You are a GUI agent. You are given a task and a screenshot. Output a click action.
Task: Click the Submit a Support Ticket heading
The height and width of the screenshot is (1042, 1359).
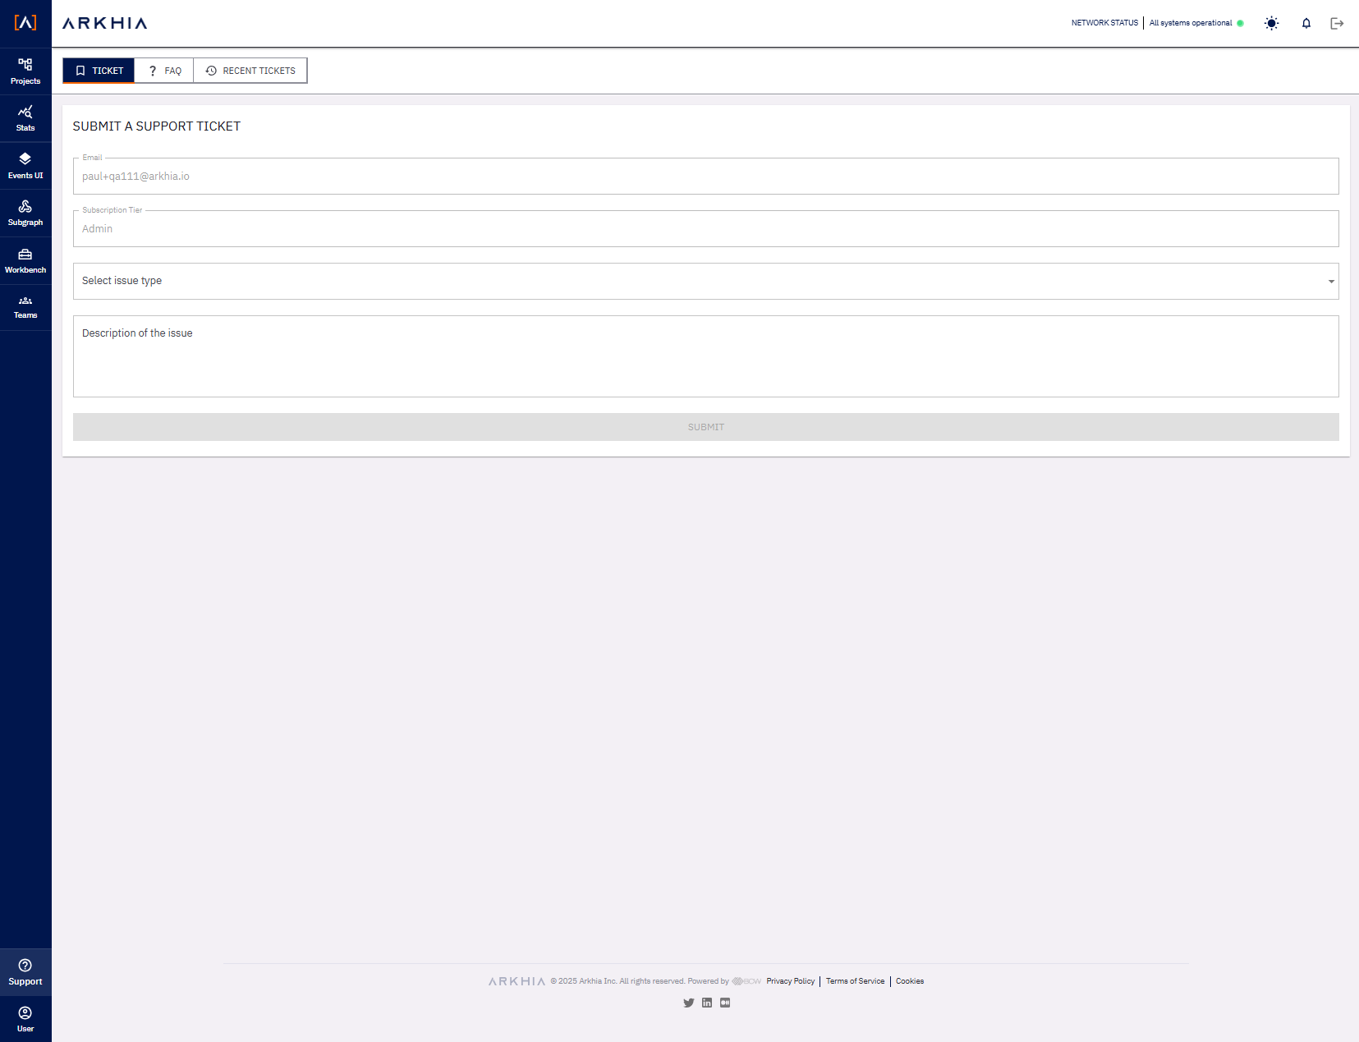157,126
